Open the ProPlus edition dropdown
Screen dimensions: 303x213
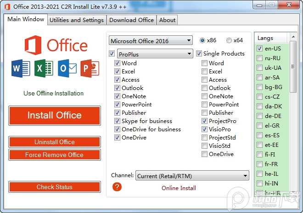(155, 54)
